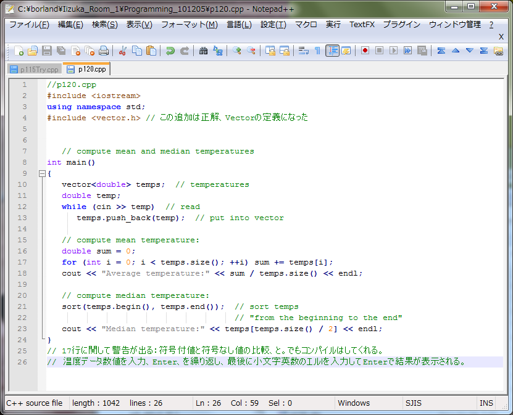This screenshot has width=513, height=415.
Task: Open the ウィンドウ管理 menu
Action: (455, 25)
